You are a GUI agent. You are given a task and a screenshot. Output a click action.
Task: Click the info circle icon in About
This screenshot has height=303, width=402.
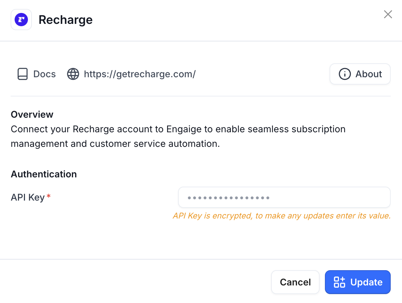point(345,74)
